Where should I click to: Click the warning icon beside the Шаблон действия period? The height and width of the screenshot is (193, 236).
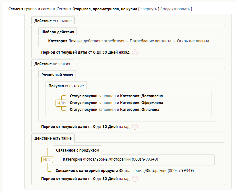pyautogui.click(x=135, y=52)
